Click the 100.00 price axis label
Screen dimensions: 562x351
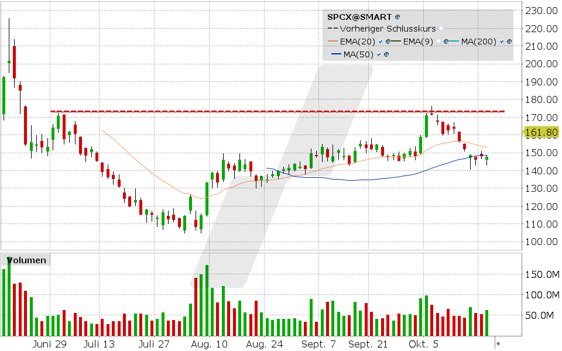click(x=542, y=242)
